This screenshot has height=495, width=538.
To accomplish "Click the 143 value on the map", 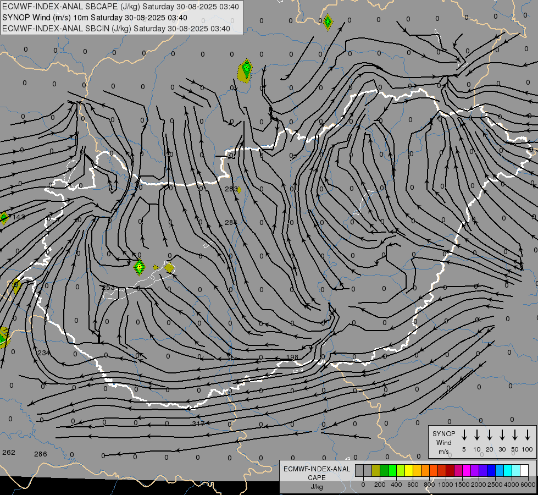I will pos(19,217).
